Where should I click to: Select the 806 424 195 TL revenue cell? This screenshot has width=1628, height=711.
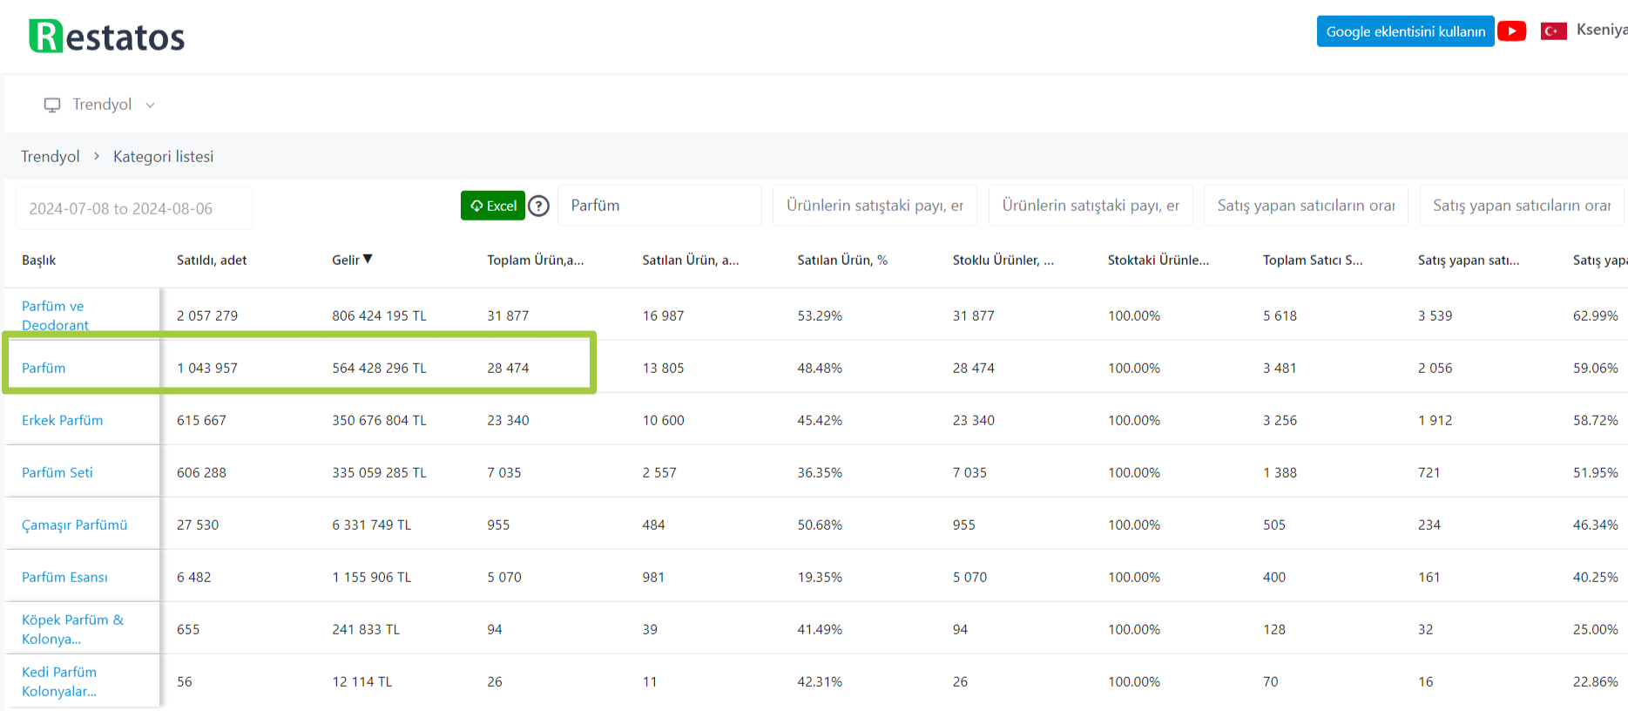[379, 315]
